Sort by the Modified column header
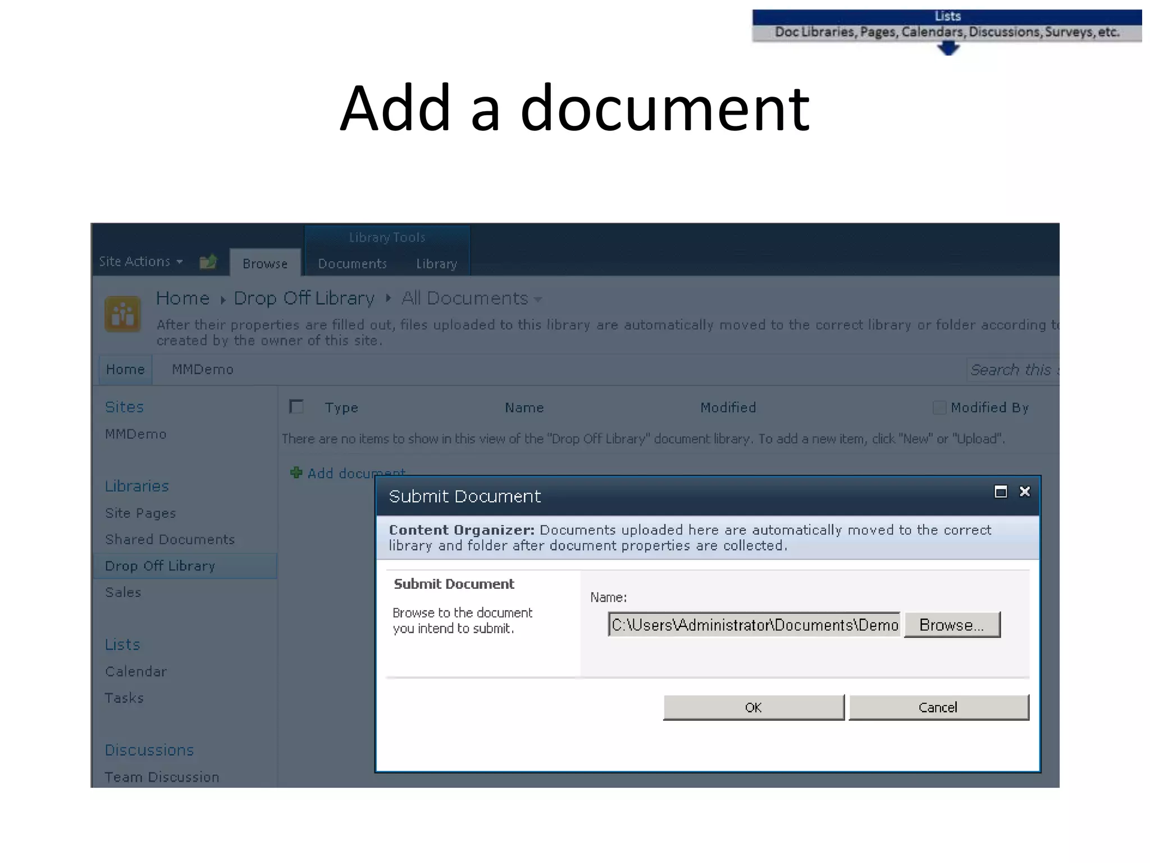1150x863 pixels. (728, 407)
